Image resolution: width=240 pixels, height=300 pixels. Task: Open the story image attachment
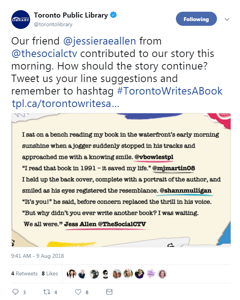pyautogui.click(x=121, y=180)
